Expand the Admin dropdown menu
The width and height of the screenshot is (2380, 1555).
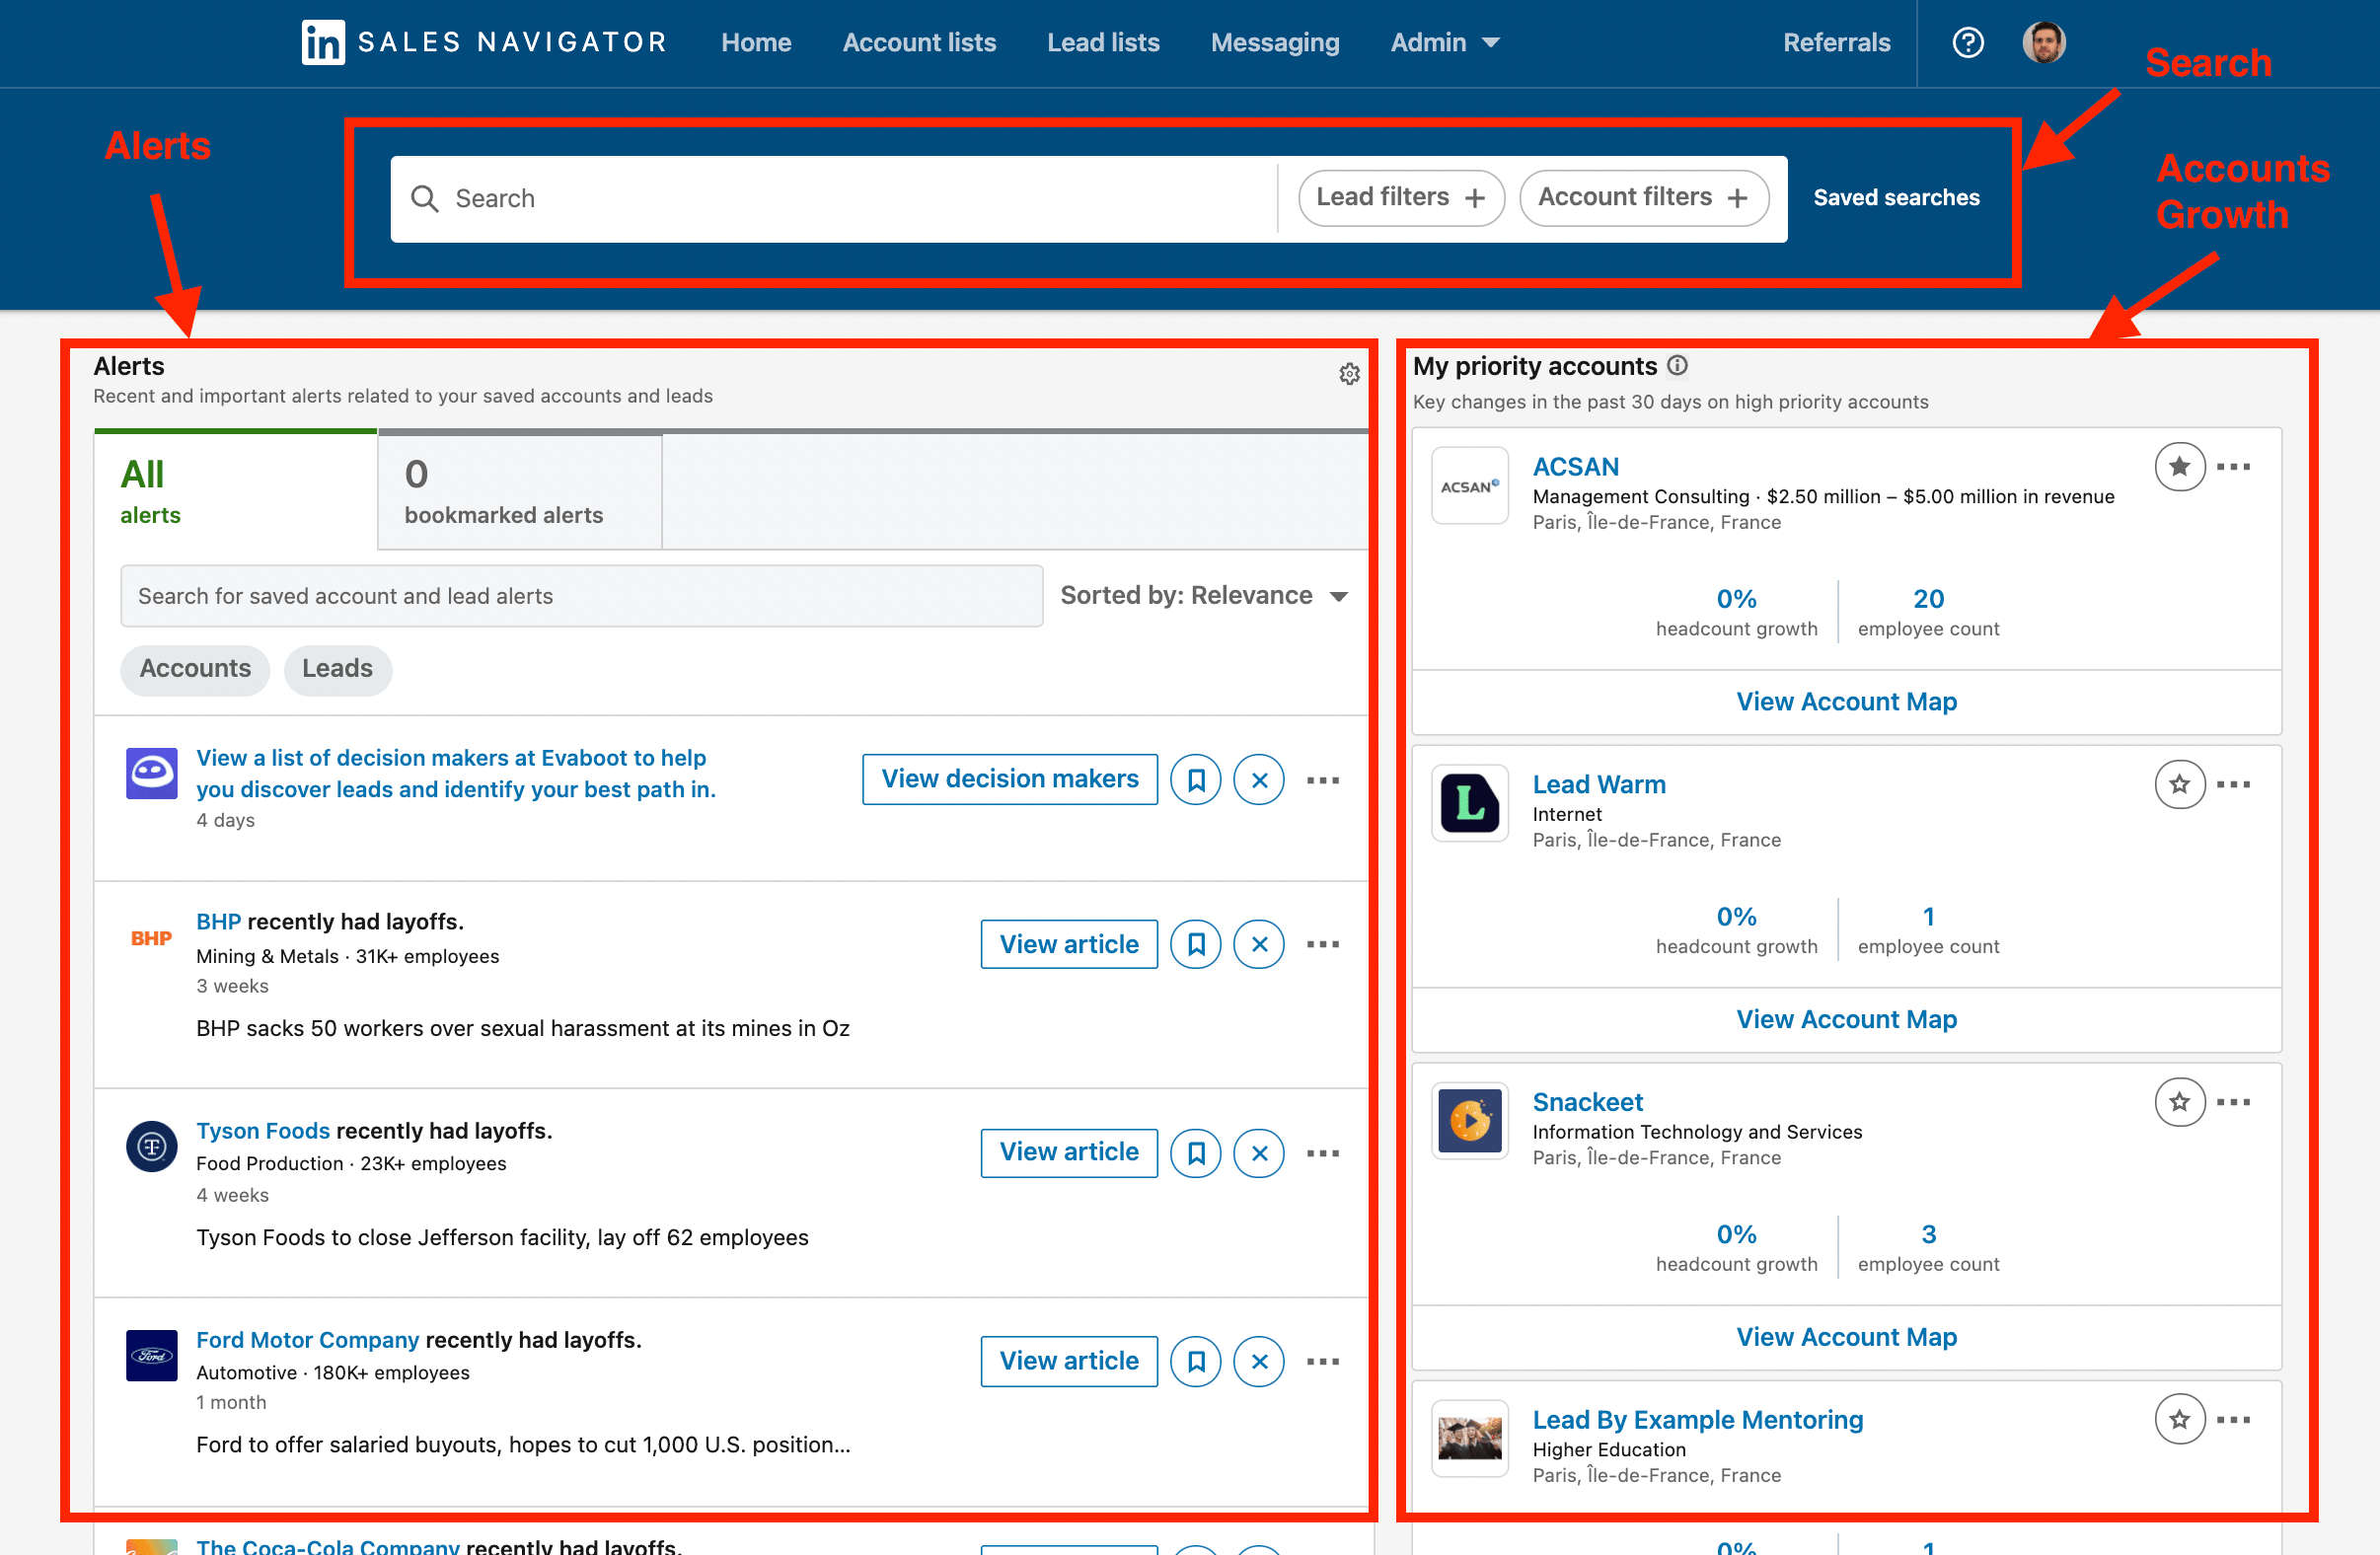tap(1444, 42)
